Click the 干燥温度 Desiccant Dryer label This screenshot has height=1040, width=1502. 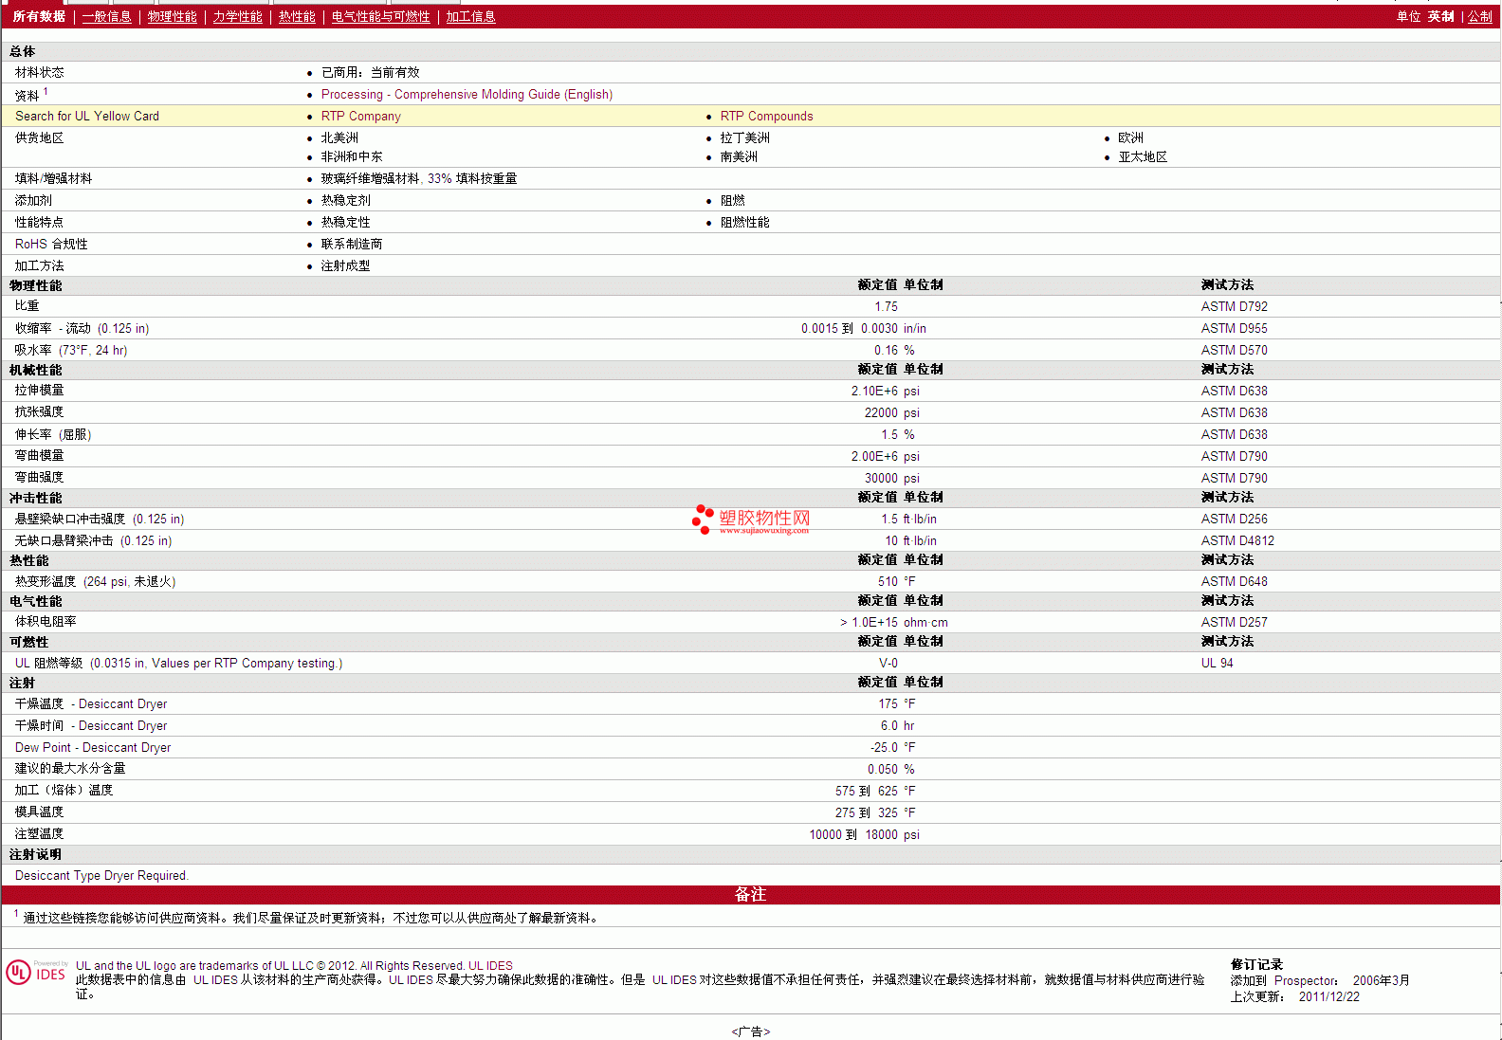tap(91, 704)
